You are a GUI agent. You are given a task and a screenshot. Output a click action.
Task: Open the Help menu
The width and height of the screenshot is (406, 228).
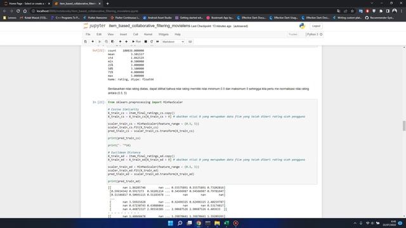click(178, 34)
